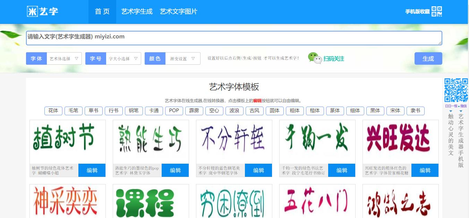Click the text input field for art text

click(x=234, y=37)
